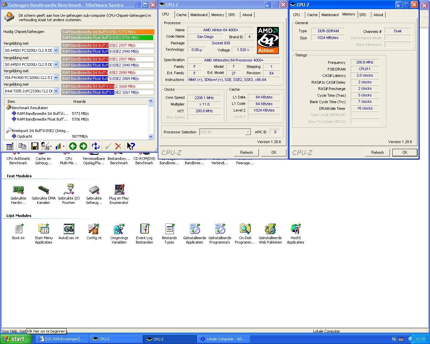The width and height of the screenshot is (430, 344).
Task: Open the AutoExec.nt module icon
Action: click(69, 232)
